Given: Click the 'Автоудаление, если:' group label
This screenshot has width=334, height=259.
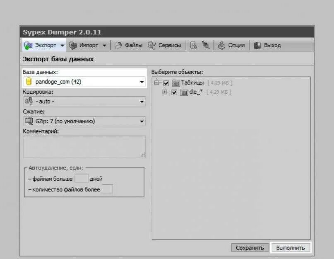Looking at the screenshot, I should [x=55, y=168].
